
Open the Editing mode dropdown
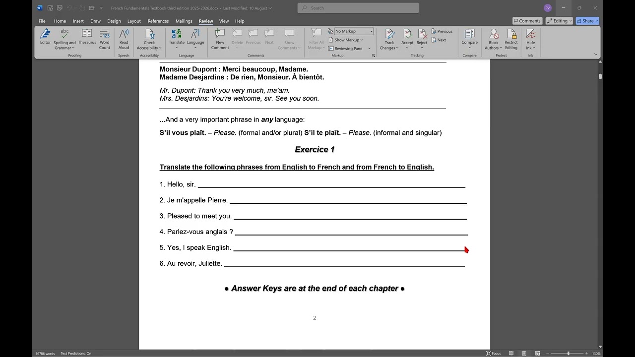coord(559,21)
